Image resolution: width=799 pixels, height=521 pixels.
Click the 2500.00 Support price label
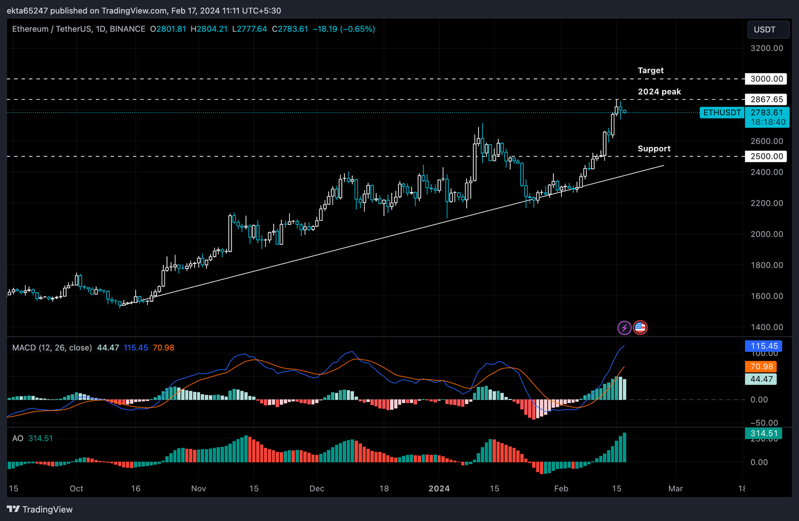(766, 156)
